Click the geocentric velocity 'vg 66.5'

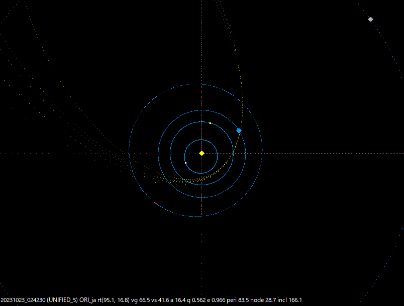[x=141, y=300]
